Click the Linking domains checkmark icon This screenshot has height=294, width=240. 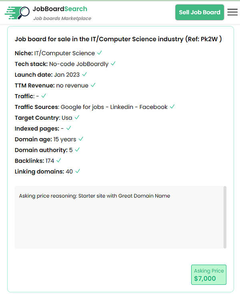click(x=78, y=171)
